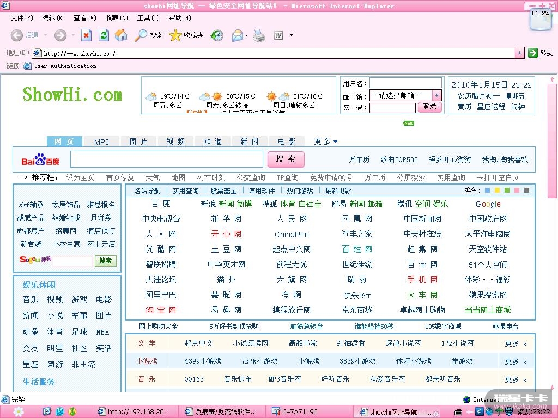The image size is (558, 418).
Task: Click the Baidu logo
Action: coord(40,159)
